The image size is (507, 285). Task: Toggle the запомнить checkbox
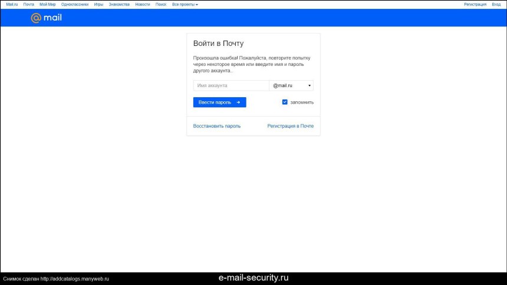click(x=285, y=102)
